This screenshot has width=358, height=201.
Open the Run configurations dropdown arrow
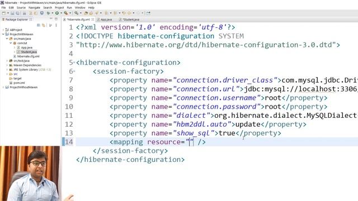click(x=61, y=13)
